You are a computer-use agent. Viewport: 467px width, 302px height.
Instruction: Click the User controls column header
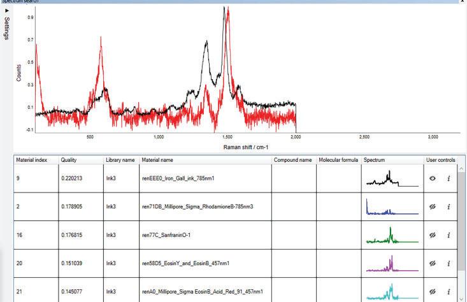pyautogui.click(x=440, y=160)
